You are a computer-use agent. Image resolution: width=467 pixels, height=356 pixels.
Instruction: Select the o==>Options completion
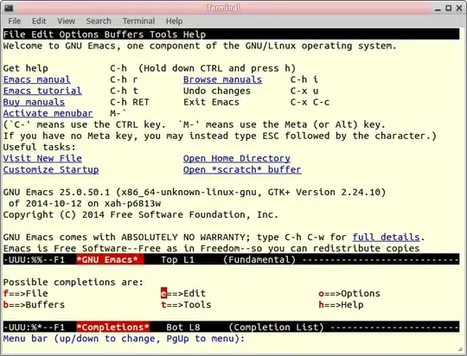pyautogui.click(x=349, y=294)
